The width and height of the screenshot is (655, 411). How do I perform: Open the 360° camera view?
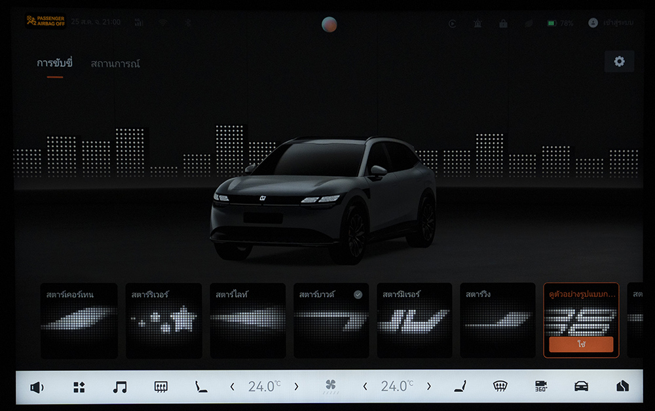click(x=541, y=386)
